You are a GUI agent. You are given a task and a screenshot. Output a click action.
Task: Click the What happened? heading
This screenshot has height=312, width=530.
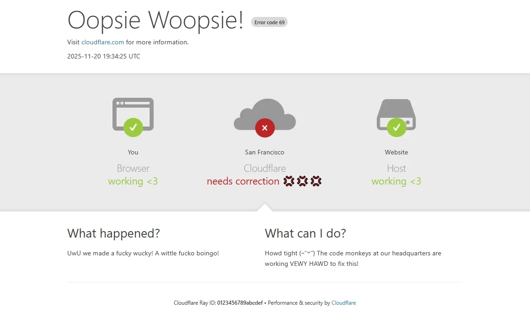[x=113, y=233]
